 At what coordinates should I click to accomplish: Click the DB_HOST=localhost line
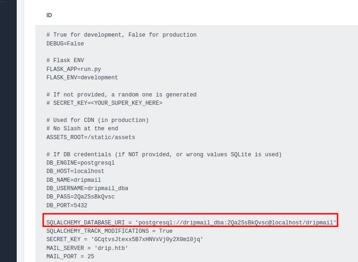(75, 171)
